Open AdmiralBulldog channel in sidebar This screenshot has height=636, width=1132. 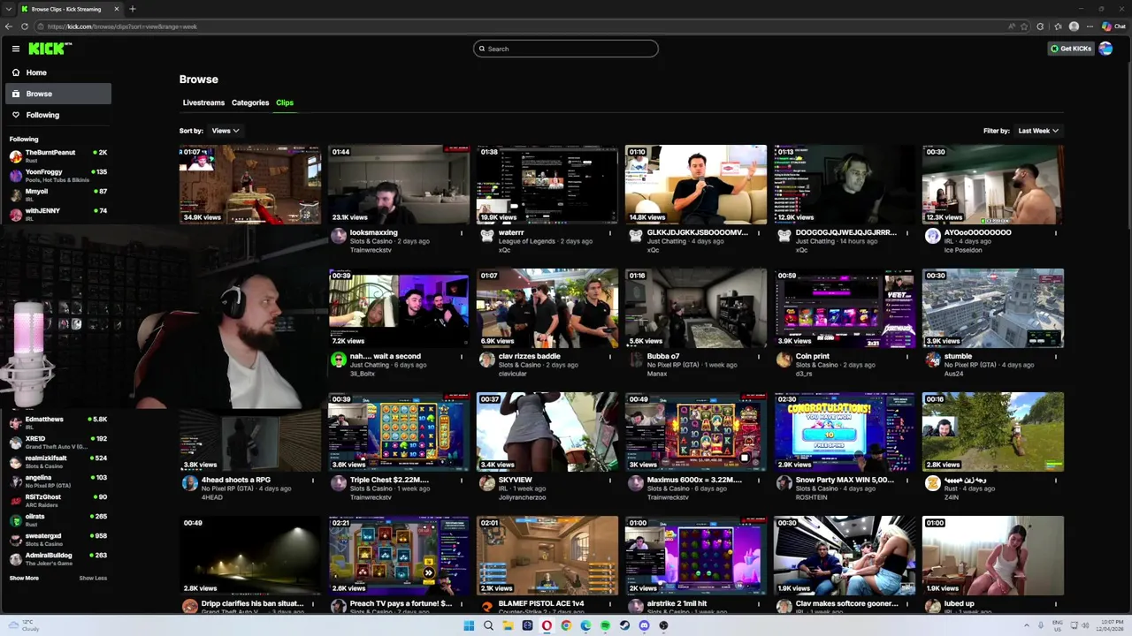[58, 558]
